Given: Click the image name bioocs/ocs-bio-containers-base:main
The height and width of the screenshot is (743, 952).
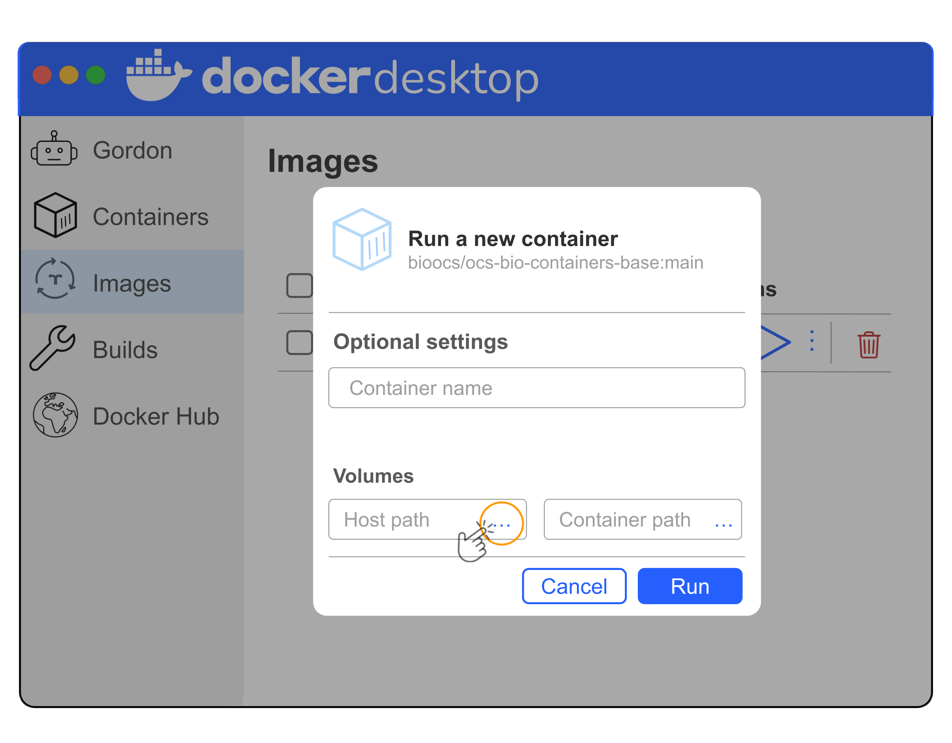Looking at the screenshot, I should [x=556, y=263].
